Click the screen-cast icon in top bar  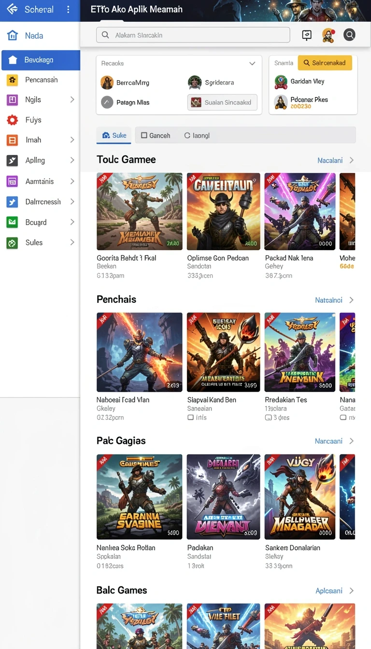tap(307, 35)
